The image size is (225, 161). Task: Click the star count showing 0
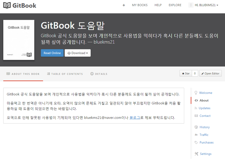195,73
